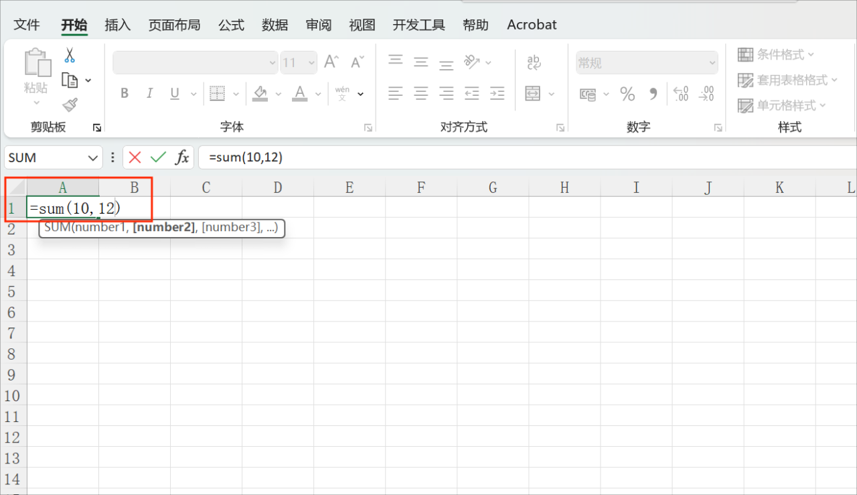Click the Paste clipboard icon

(x=37, y=62)
